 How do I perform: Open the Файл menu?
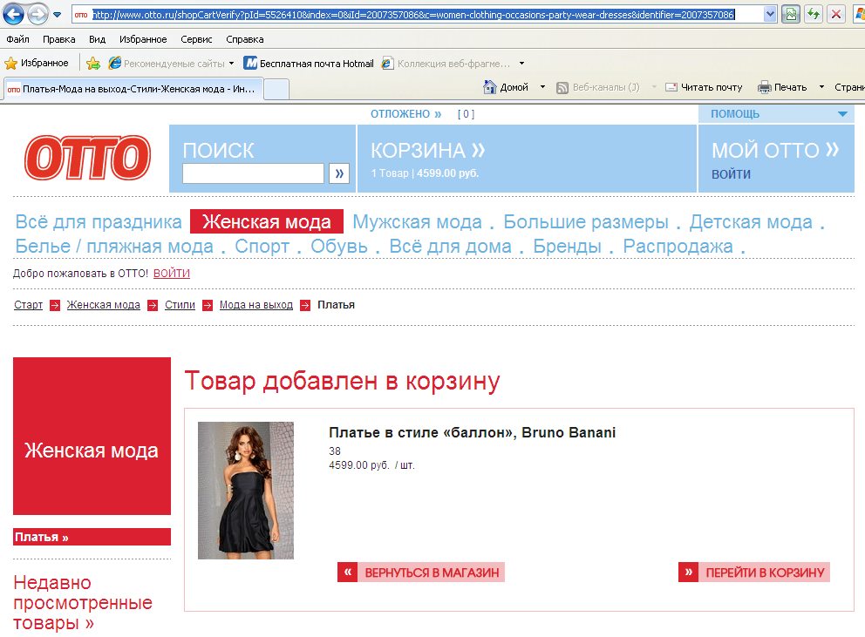[18, 39]
